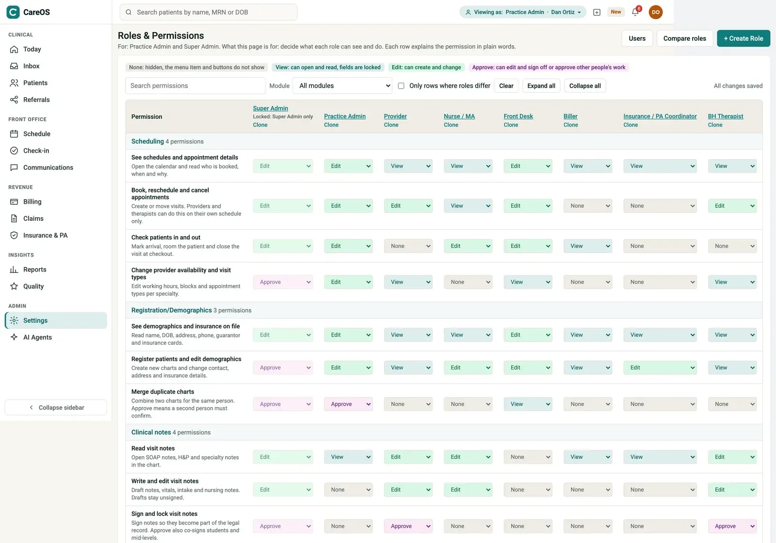Open Provider dropdown for Sign and lock visit notes
Screen dimensions: 776x543
tap(408, 527)
